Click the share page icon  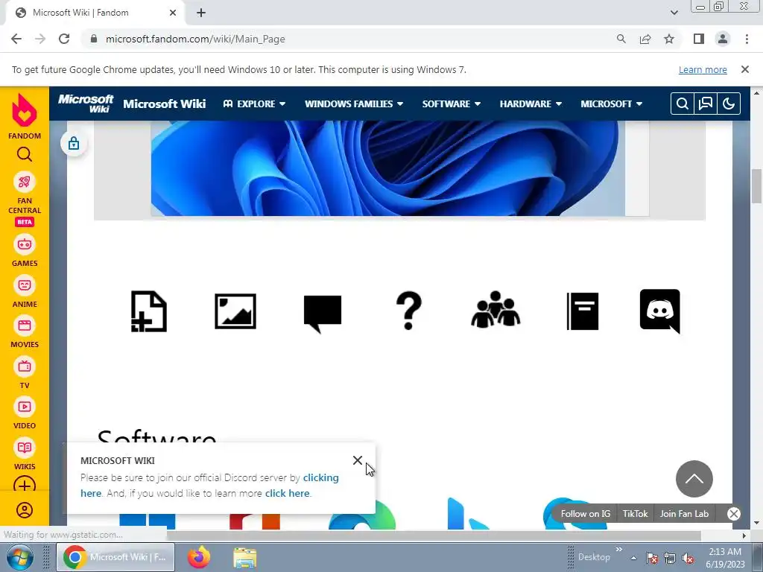click(x=645, y=39)
